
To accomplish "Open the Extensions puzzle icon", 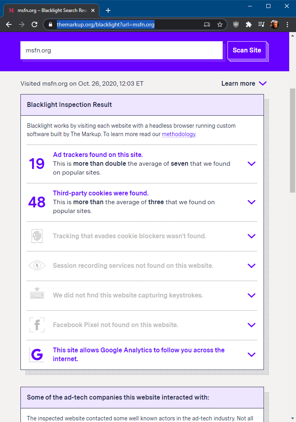I will [249, 24].
